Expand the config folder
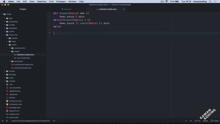This screenshot has width=220, height=124. click(x=4, y=25)
